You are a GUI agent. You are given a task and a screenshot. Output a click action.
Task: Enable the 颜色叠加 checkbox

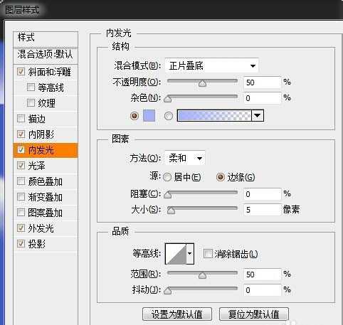[x=21, y=181]
